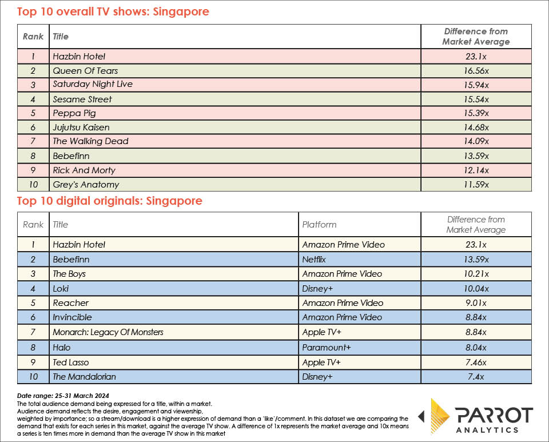Click "Difference from Market Average" header in overall table

tap(476, 37)
